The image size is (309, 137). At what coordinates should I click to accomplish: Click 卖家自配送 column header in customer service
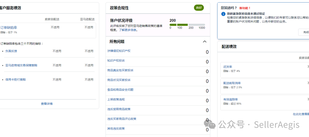click(x=52, y=19)
